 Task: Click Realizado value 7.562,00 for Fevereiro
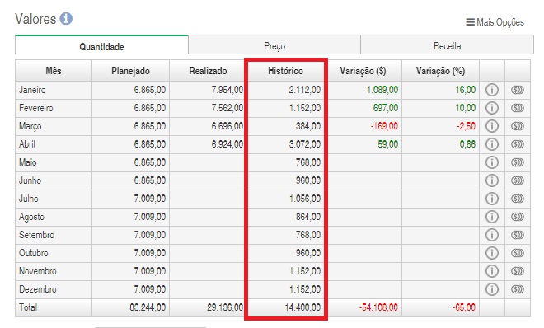227,108
